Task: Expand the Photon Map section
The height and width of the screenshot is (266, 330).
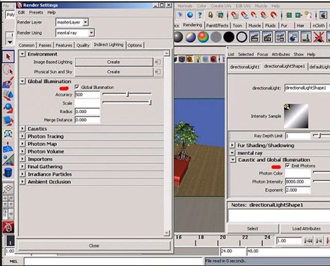Action: coord(22,144)
